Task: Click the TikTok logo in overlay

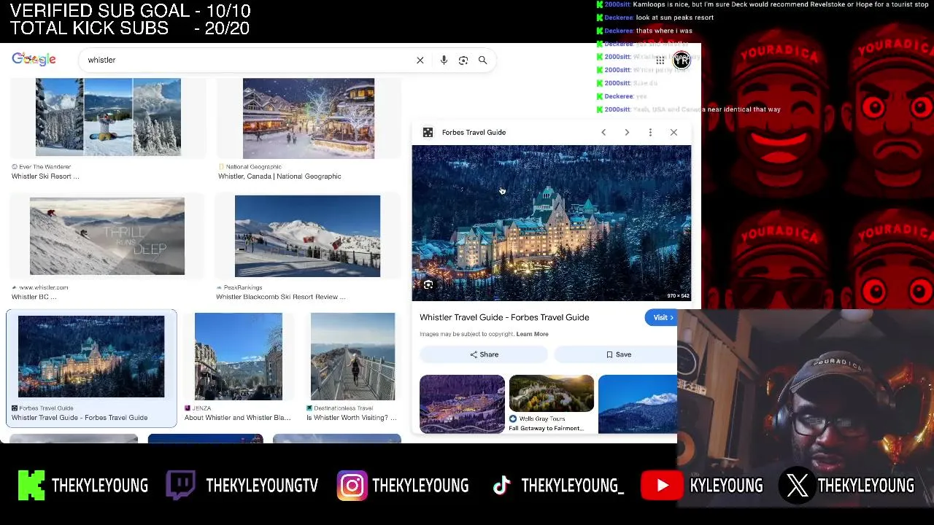Action: point(501,486)
